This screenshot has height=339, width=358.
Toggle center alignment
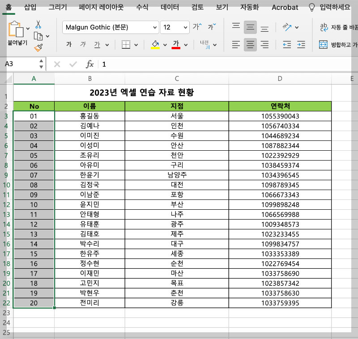tap(250, 45)
